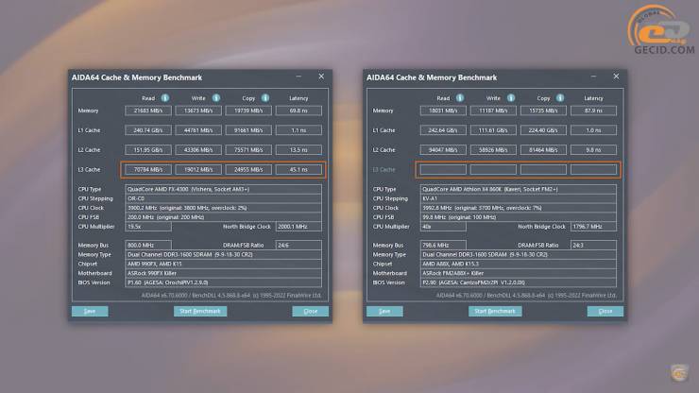
Task: Select Memory Read value 21683 MB/s
Action: [x=148, y=111]
